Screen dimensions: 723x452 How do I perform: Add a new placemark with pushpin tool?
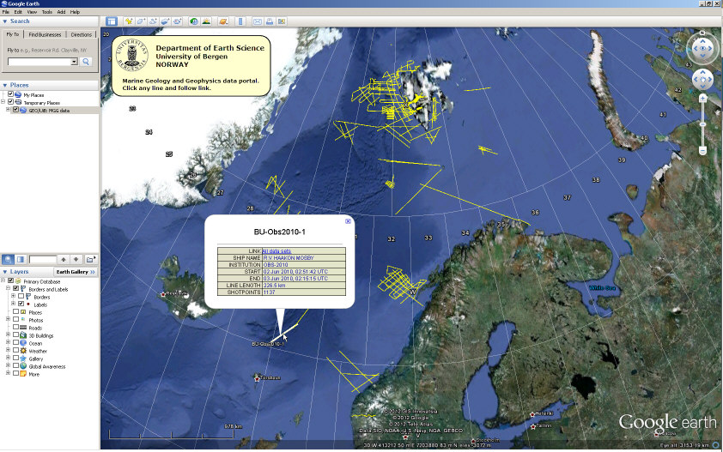coord(129,21)
